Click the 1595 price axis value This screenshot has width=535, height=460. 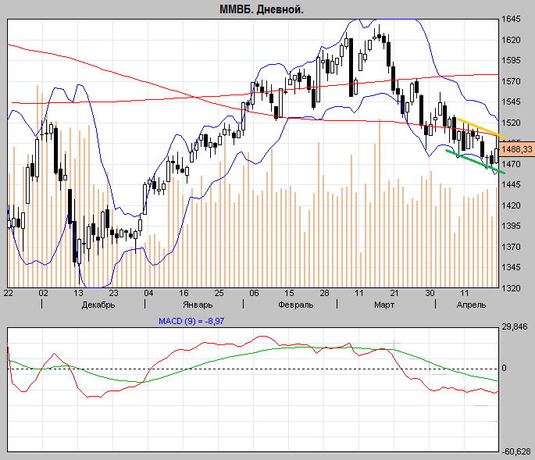click(511, 60)
